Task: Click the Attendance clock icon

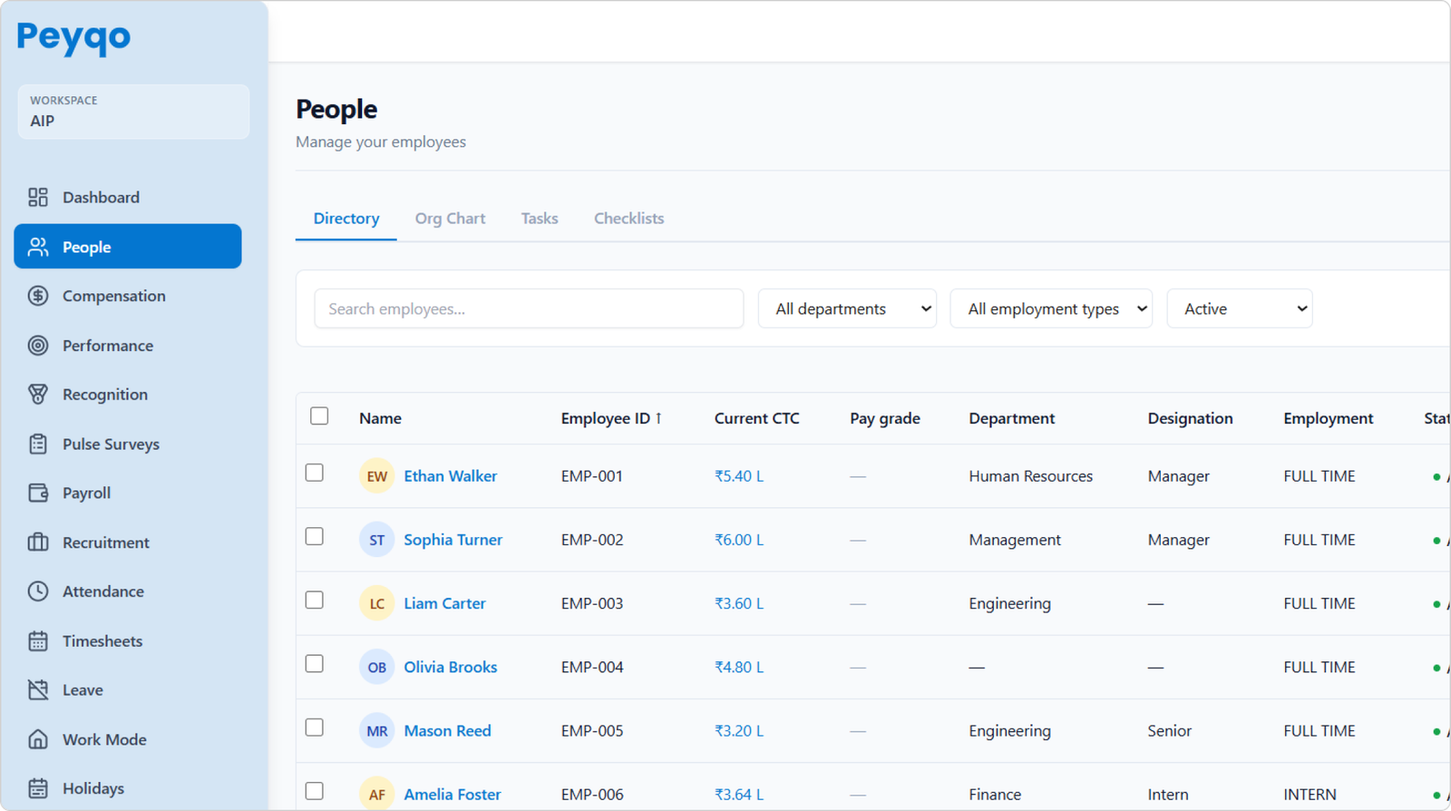Action: click(x=38, y=591)
